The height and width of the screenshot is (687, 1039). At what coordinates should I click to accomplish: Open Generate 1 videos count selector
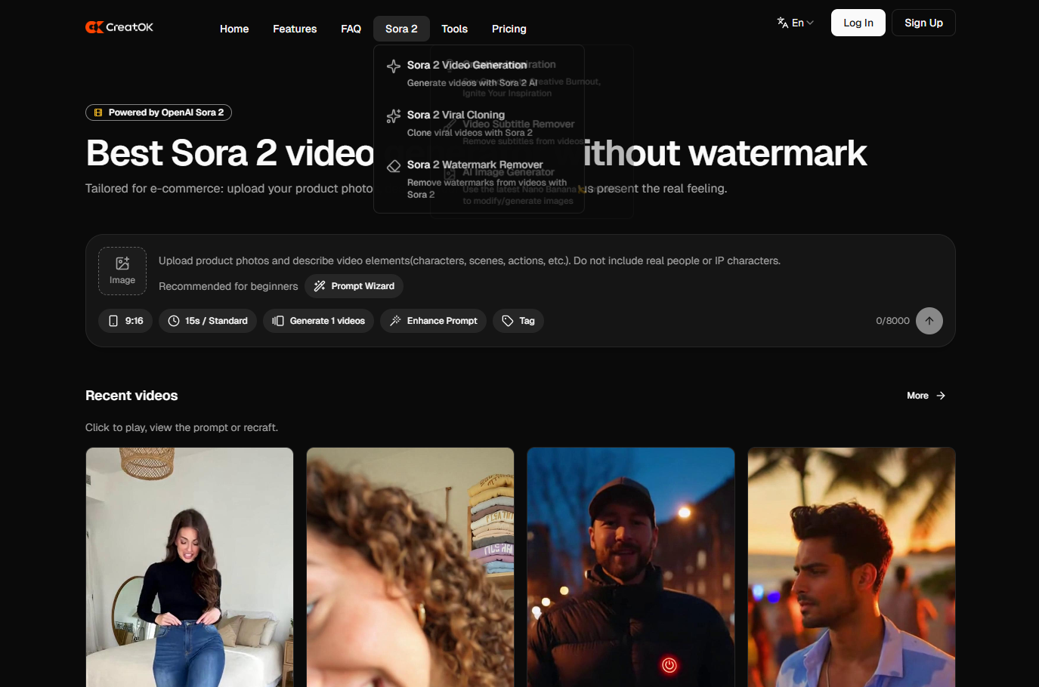(x=318, y=321)
